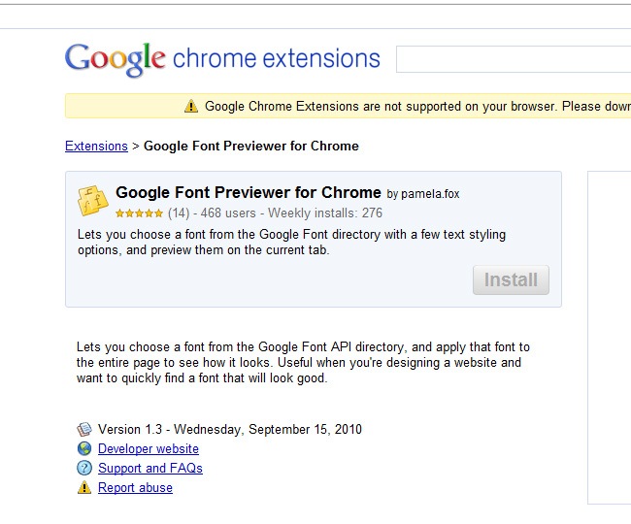The width and height of the screenshot is (631, 524).
Task: Click the warning icon beside Report abuse
Action: click(84, 487)
